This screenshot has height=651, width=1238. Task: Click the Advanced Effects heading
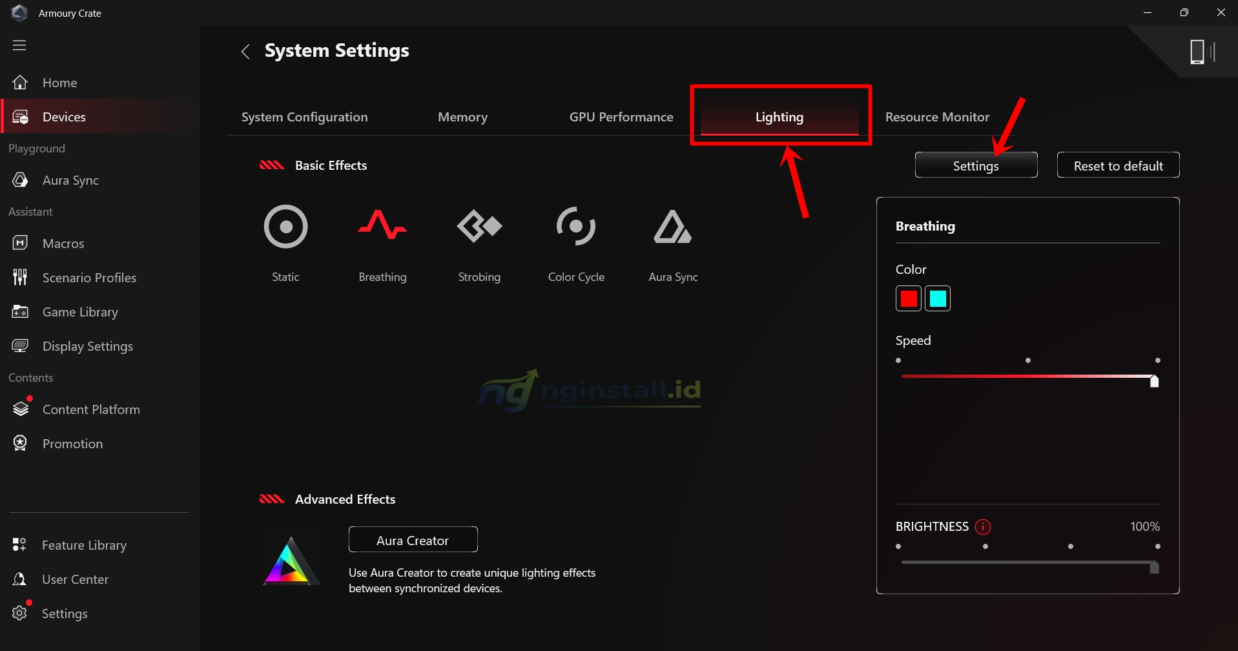[x=345, y=499]
